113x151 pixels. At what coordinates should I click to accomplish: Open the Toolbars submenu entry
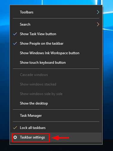pyautogui.click(x=56, y=12)
